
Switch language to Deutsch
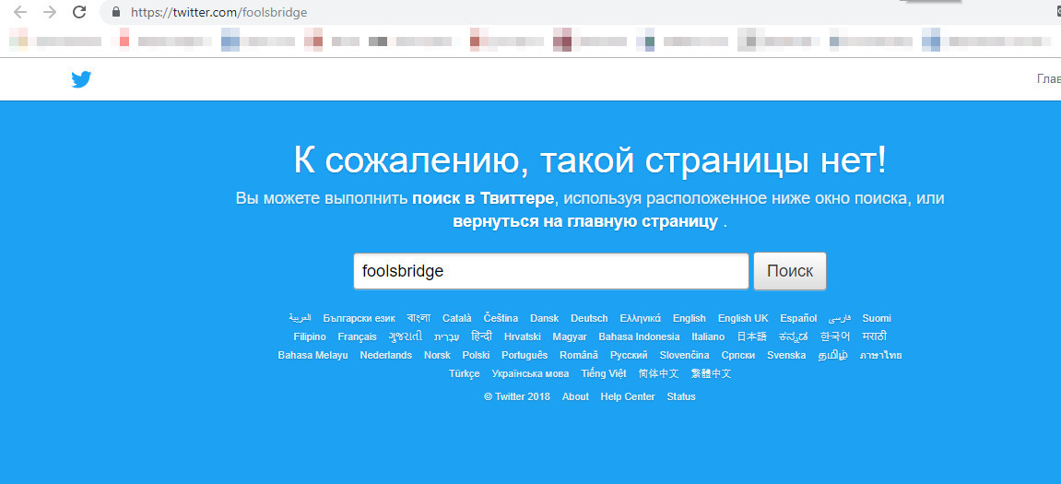pos(589,318)
